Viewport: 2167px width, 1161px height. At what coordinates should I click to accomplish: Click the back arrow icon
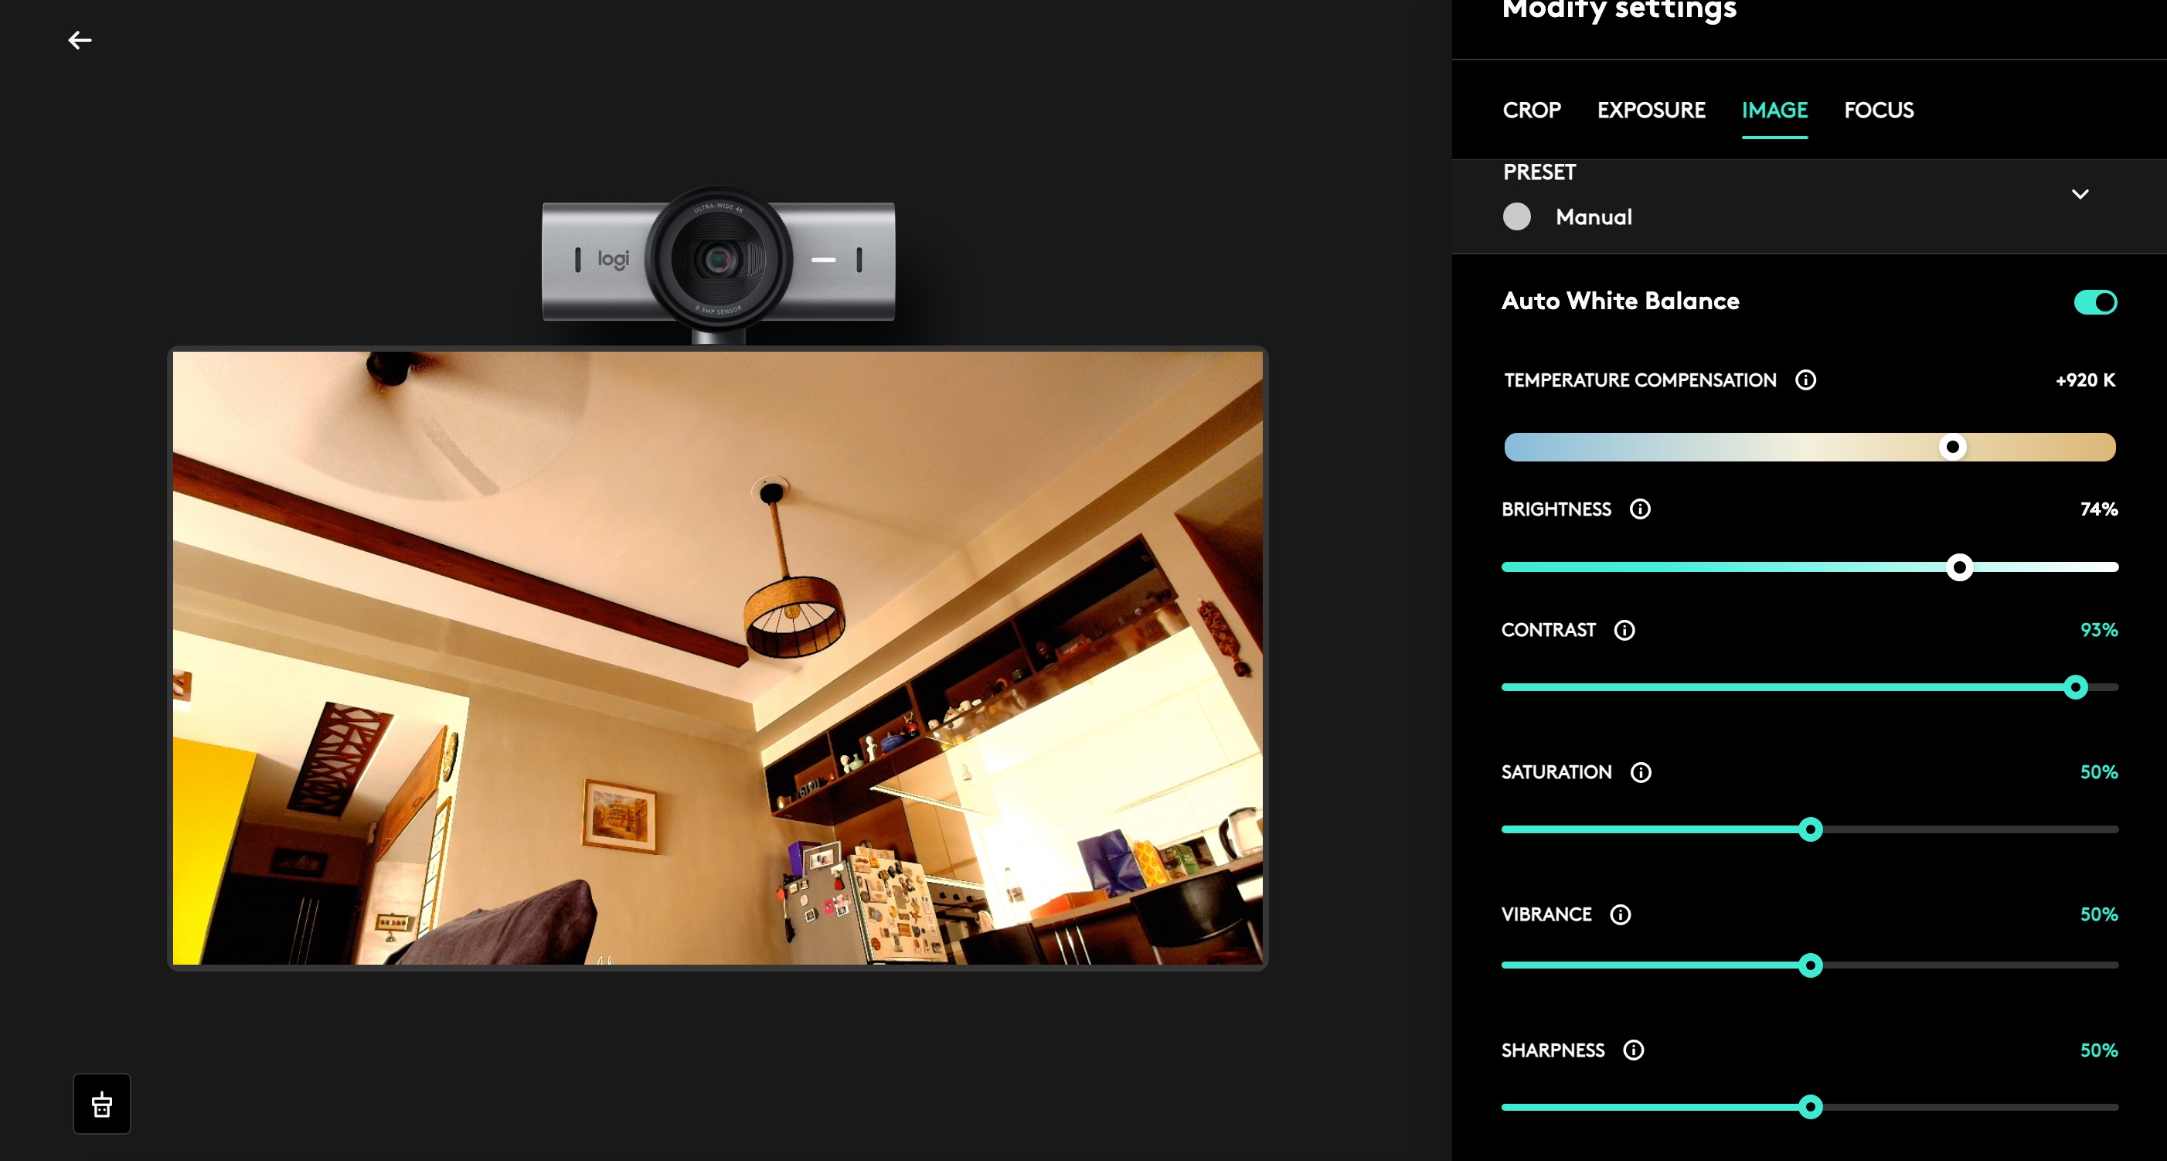click(80, 40)
